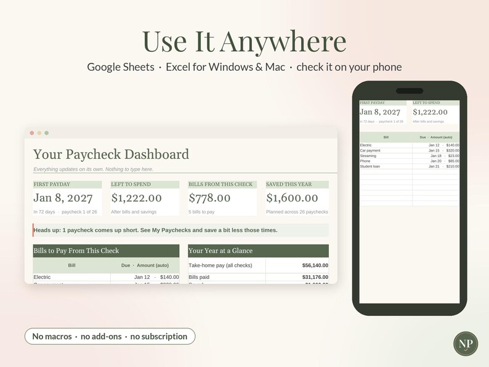
Task: Click 'Jan 20 · $85.00' on the phone
Action: (445, 161)
